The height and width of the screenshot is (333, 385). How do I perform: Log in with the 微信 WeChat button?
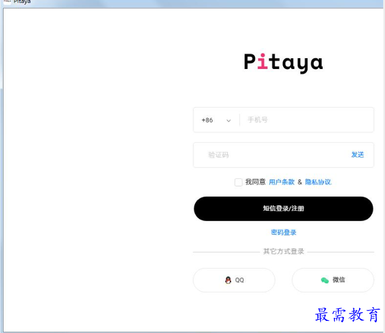(333, 280)
